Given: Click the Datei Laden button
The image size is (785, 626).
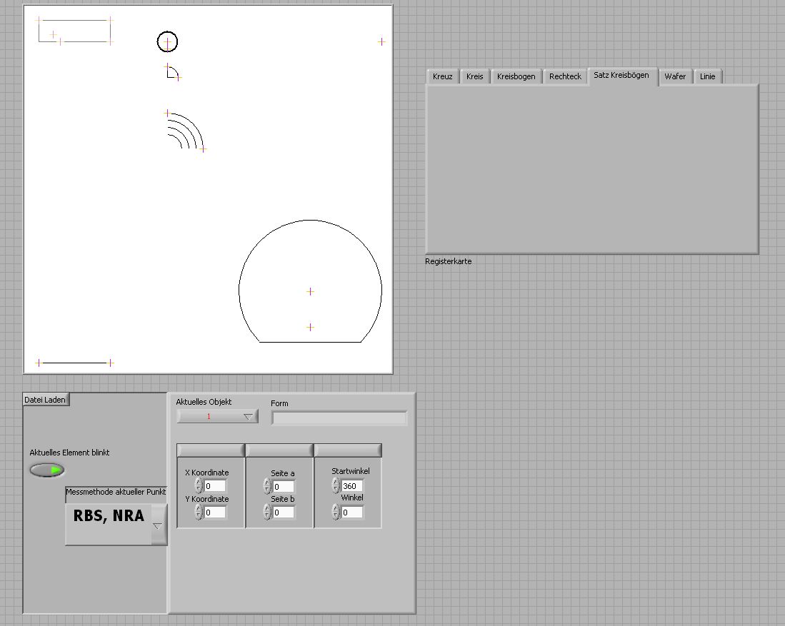Looking at the screenshot, I should click(46, 399).
